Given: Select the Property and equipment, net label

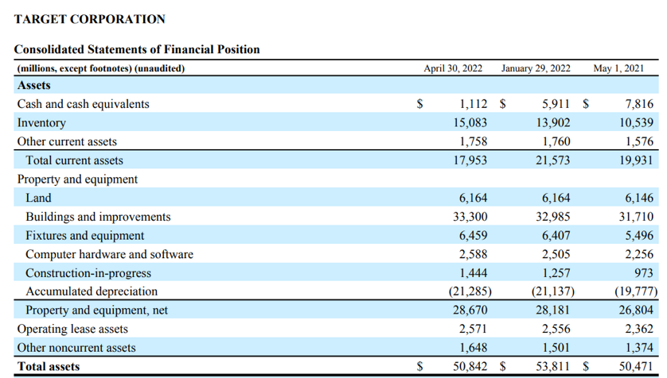Looking at the screenshot, I should pos(96,310).
